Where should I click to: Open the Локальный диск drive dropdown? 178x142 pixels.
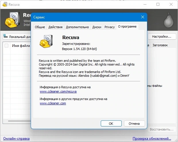17,37
